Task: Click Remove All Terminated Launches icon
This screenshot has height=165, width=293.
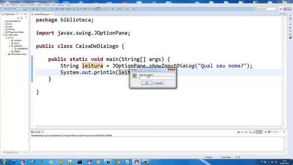Action: (245, 132)
